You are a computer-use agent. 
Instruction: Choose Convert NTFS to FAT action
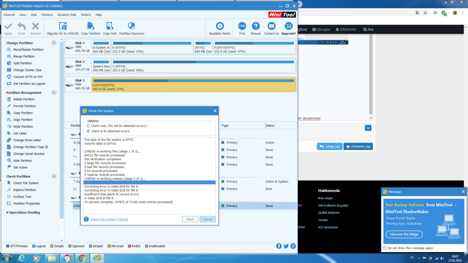point(28,77)
